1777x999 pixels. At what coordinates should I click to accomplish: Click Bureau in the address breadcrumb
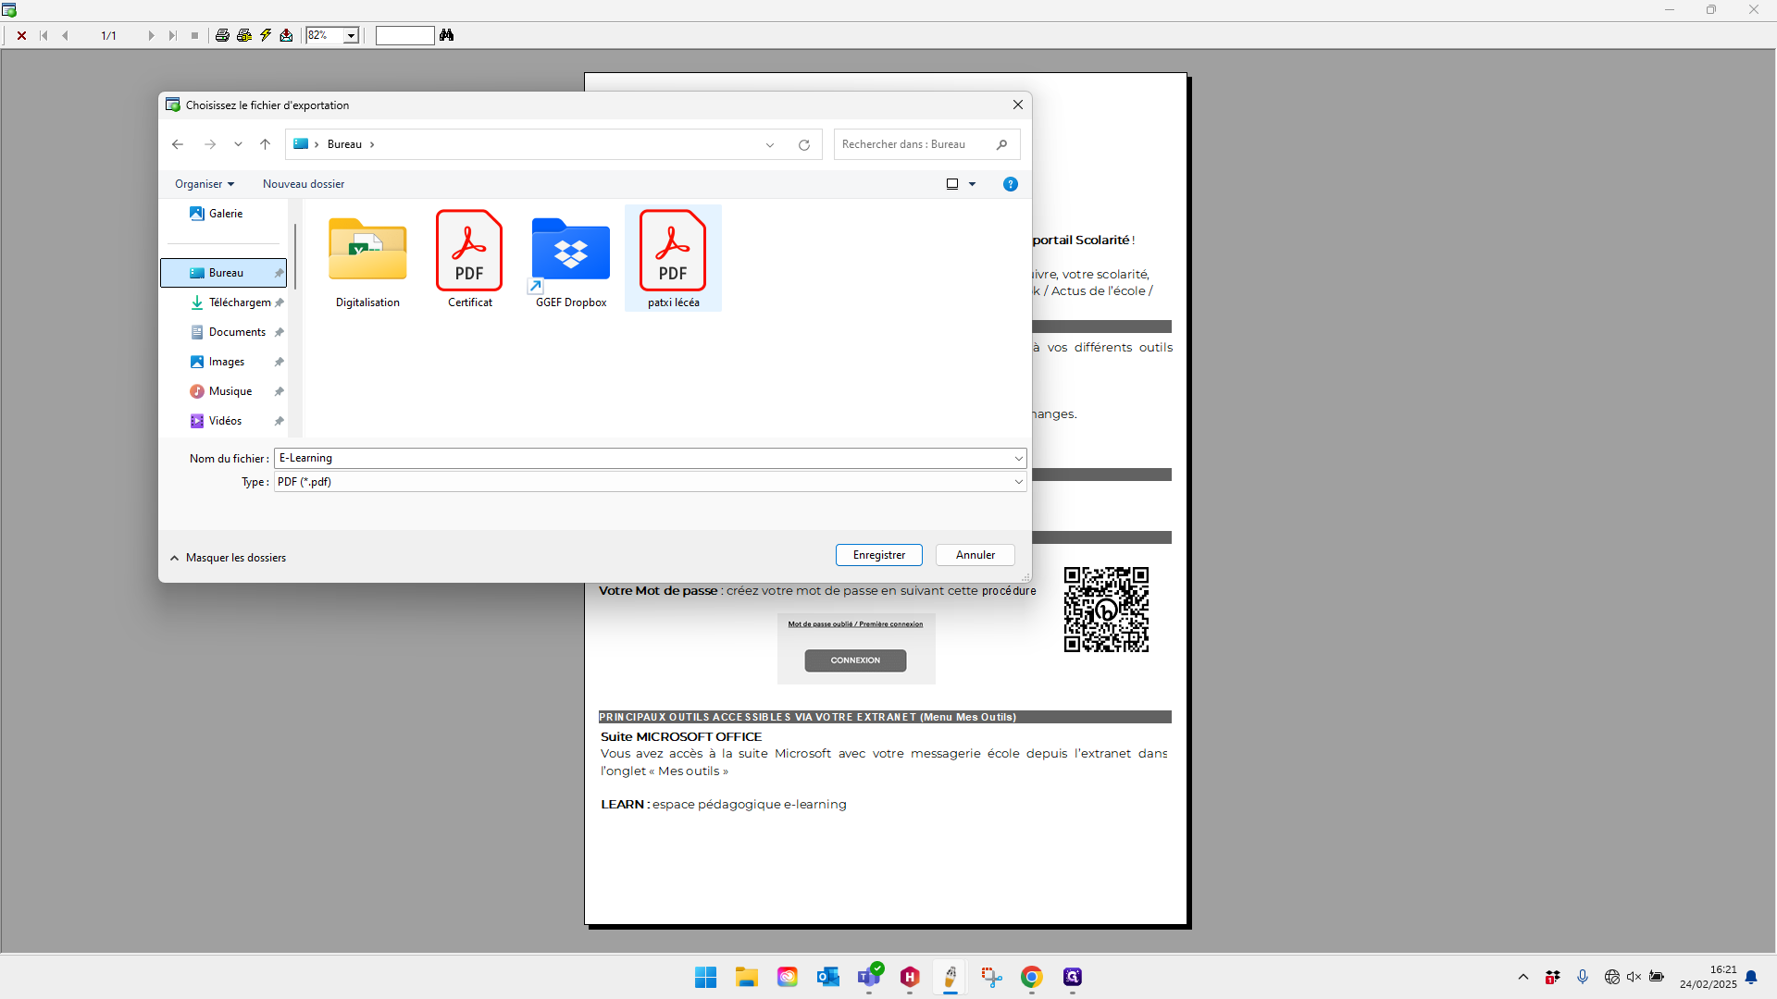point(344,144)
